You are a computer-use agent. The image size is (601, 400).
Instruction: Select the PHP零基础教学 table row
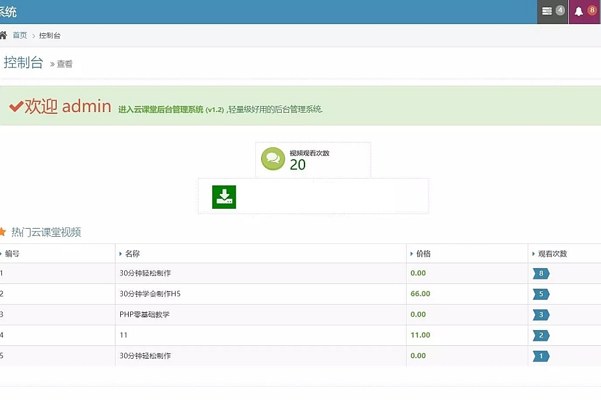point(144,315)
